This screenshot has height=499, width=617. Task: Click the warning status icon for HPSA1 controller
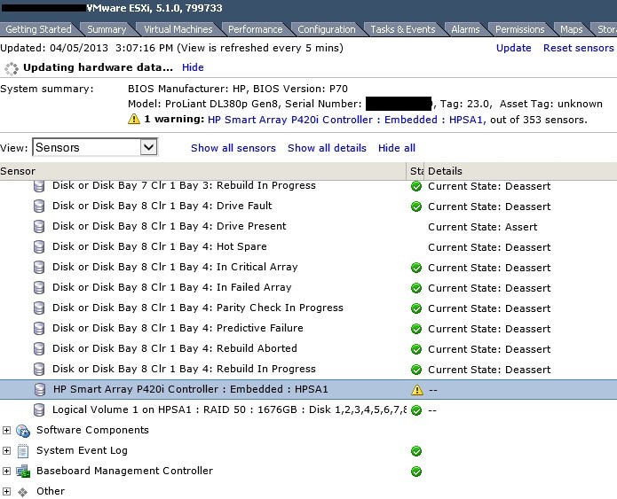(416, 390)
